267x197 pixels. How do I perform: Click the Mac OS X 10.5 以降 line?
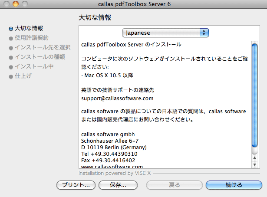(x=107, y=75)
